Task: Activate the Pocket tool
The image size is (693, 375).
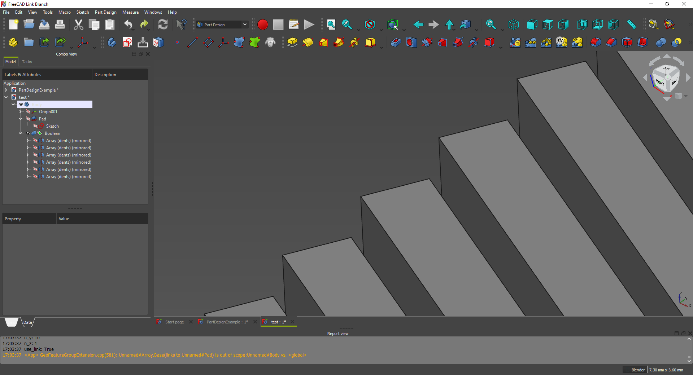Action: [x=396, y=42]
